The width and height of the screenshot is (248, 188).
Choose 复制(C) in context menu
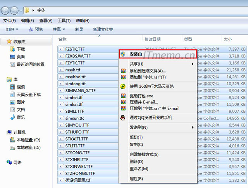[x=158, y=144]
